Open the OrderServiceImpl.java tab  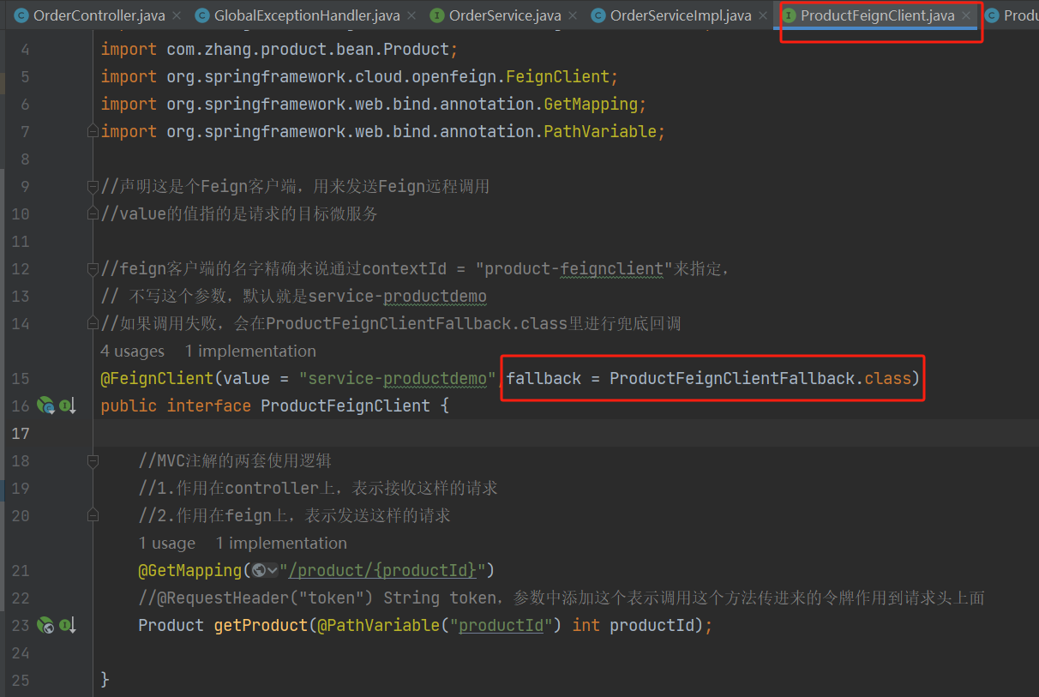(x=680, y=15)
